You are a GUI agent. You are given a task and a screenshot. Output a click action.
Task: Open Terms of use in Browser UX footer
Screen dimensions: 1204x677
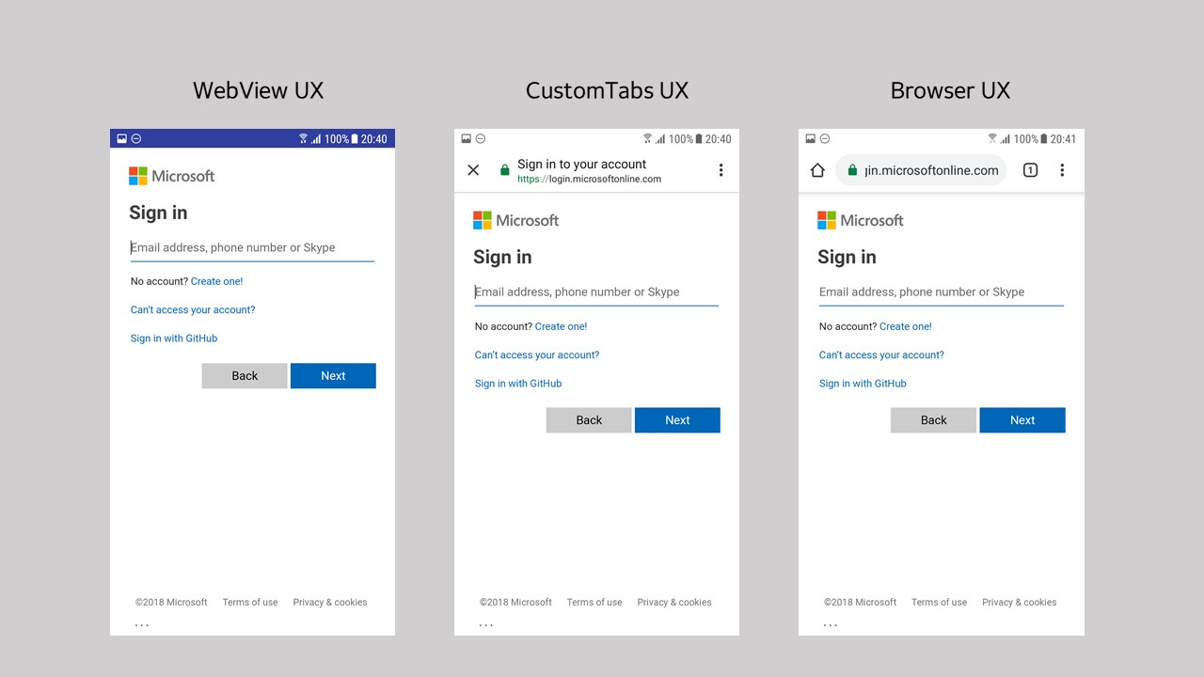point(939,603)
